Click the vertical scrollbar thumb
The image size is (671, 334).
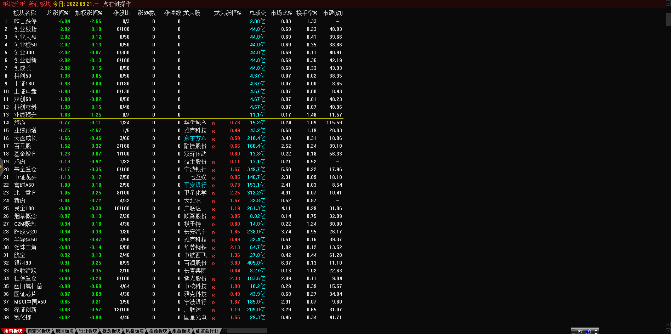click(668, 19)
